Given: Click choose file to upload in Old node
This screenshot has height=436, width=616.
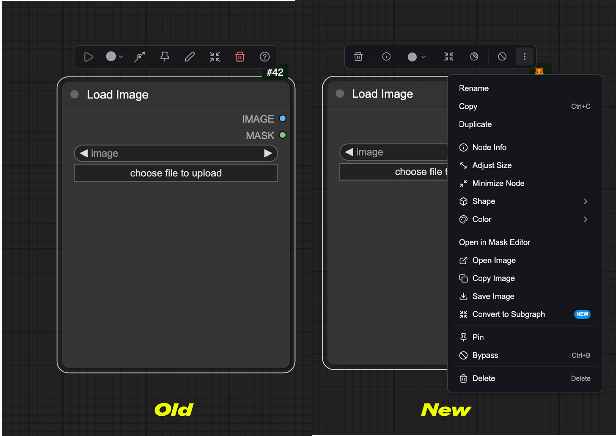Looking at the screenshot, I should tap(176, 173).
